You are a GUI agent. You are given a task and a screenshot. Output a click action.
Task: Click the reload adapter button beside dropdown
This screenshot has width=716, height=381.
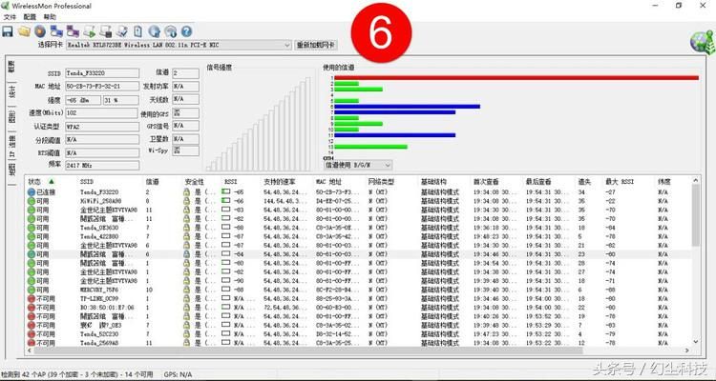(316, 45)
